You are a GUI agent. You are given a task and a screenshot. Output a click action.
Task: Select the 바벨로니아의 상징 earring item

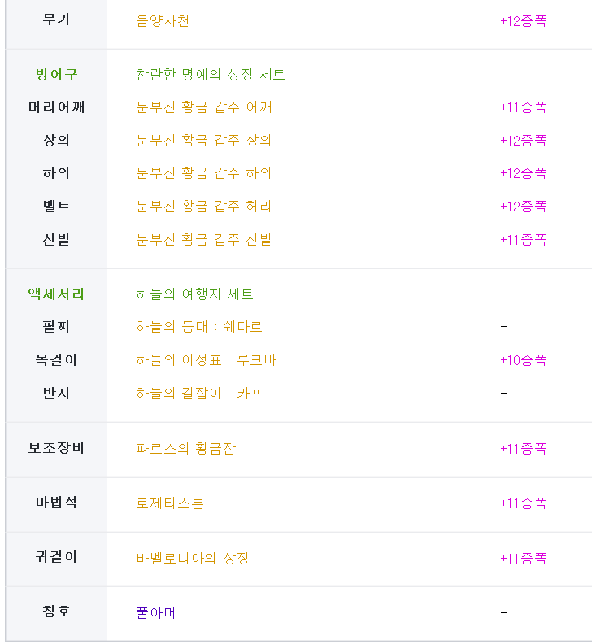pos(192,558)
